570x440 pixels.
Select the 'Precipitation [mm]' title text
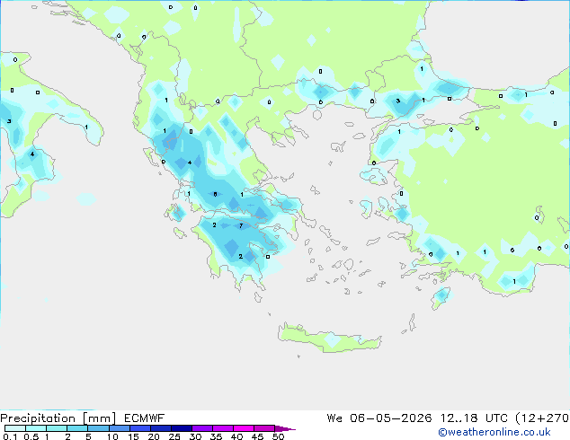58,418
